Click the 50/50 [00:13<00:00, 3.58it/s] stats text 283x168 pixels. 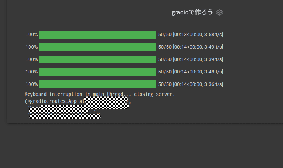tap(191, 35)
